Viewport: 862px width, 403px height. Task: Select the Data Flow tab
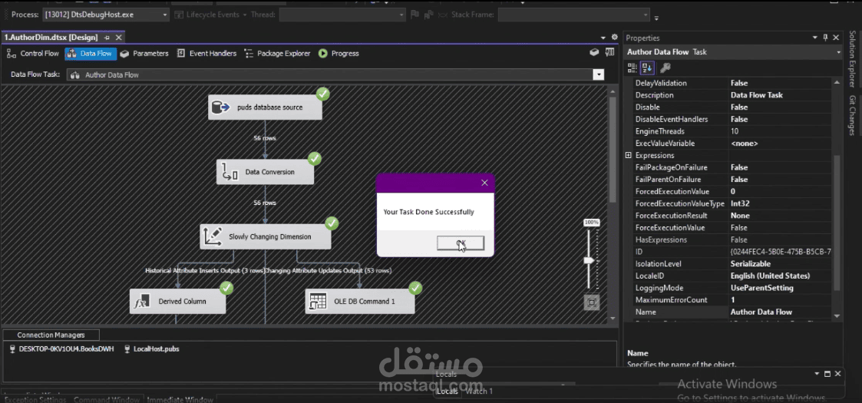coord(90,53)
